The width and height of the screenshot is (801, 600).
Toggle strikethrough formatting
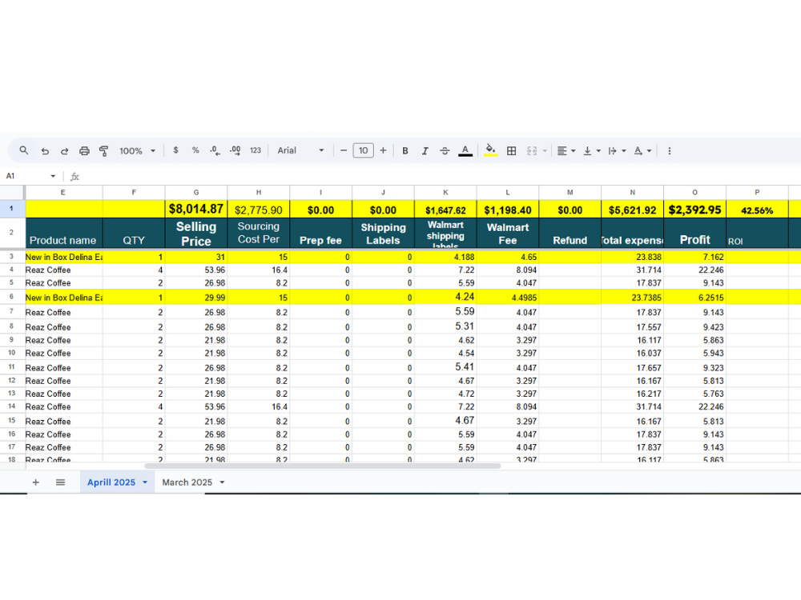tap(445, 151)
